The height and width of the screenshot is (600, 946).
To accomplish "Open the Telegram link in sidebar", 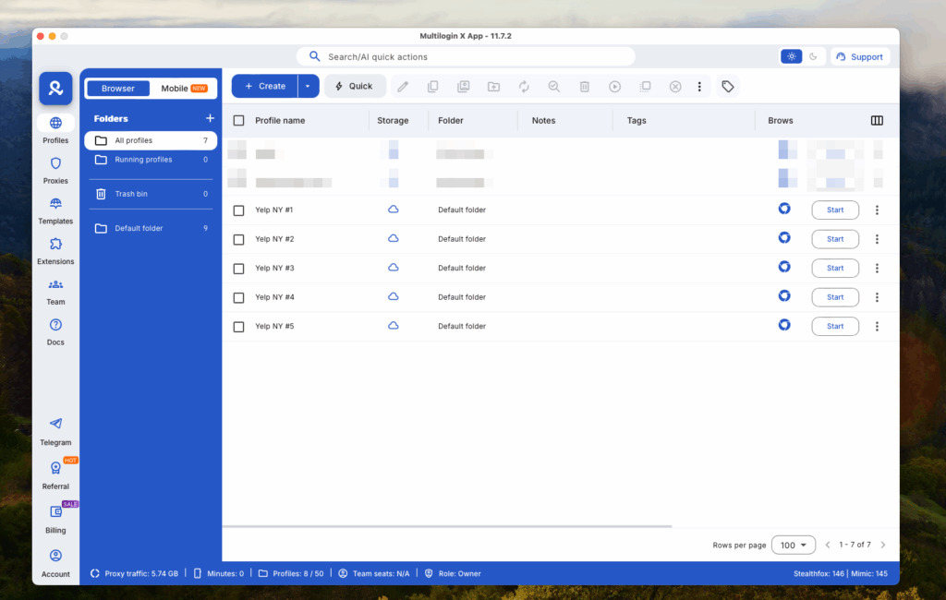I will (55, 430).
